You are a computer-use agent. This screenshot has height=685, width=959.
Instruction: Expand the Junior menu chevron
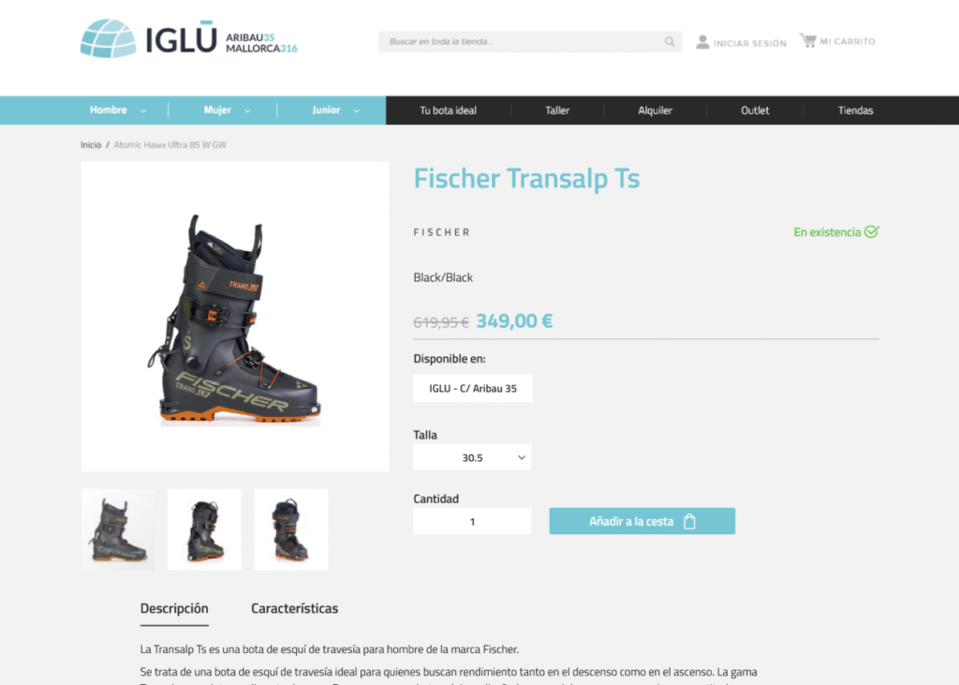pyautogui.click(x=356, y=111)
